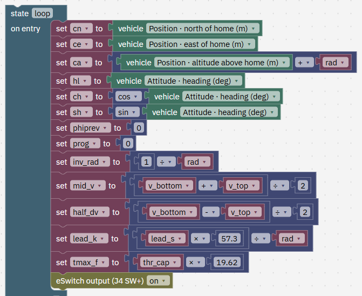Select the eSwitch output (J4 SW+) block
This screenshot has width=362, height=296.
100,281
